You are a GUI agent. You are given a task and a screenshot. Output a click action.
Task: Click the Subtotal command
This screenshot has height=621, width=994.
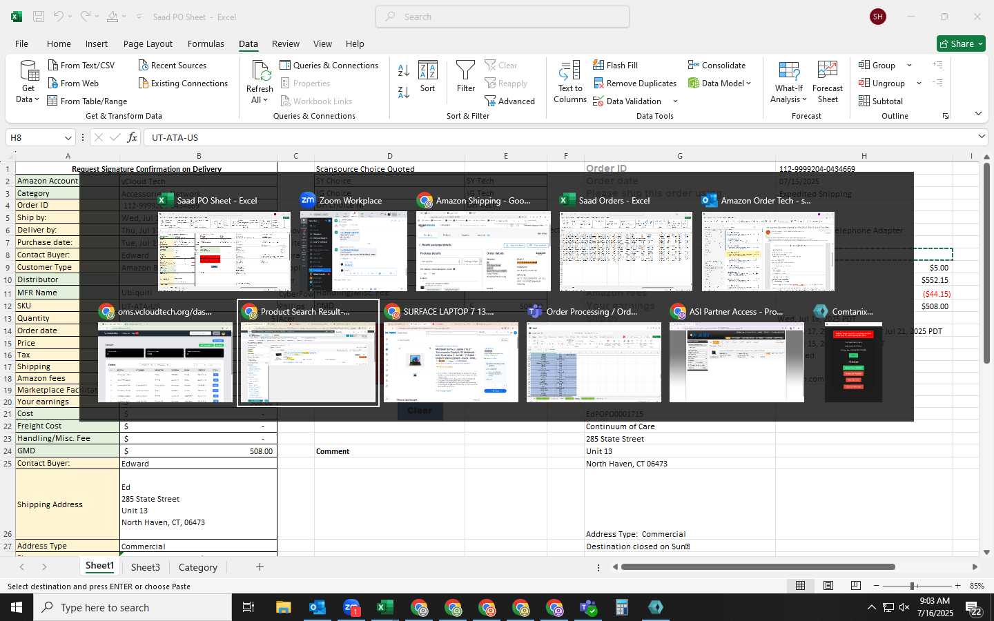(x=880, y=101)
